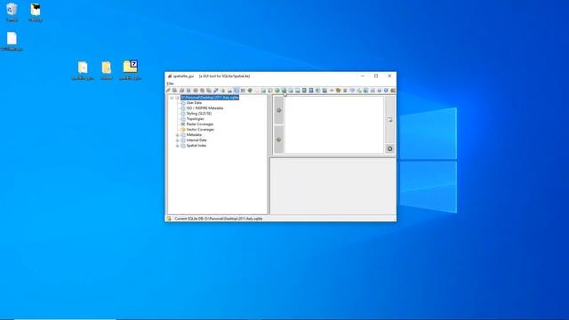Click the last brown icon at the toolbar's right end

point(393,91)
